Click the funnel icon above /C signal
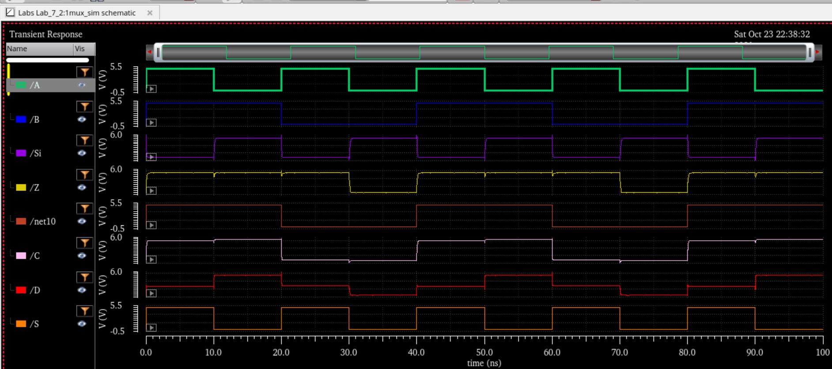The image size is (832, 369). point(84,243)
